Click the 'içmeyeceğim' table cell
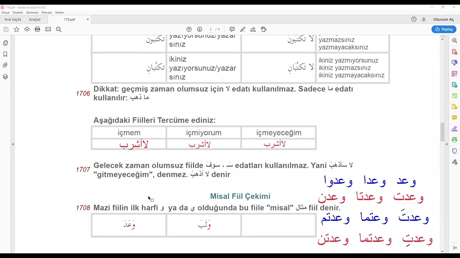The height and width of the screenshot is (258, 460). coord(279,133)
